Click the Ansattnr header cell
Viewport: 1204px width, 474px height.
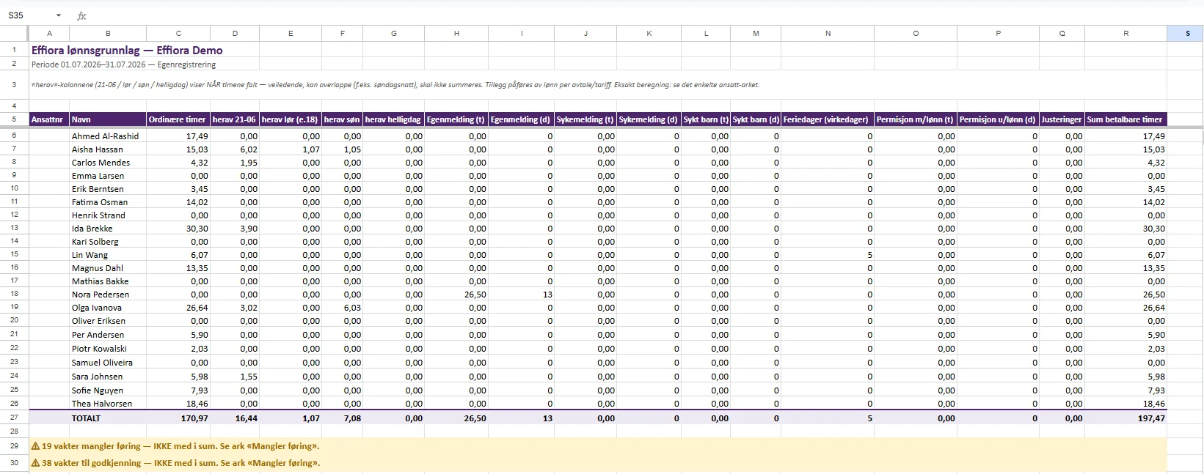pyautogui.click(x=49, y=119)
